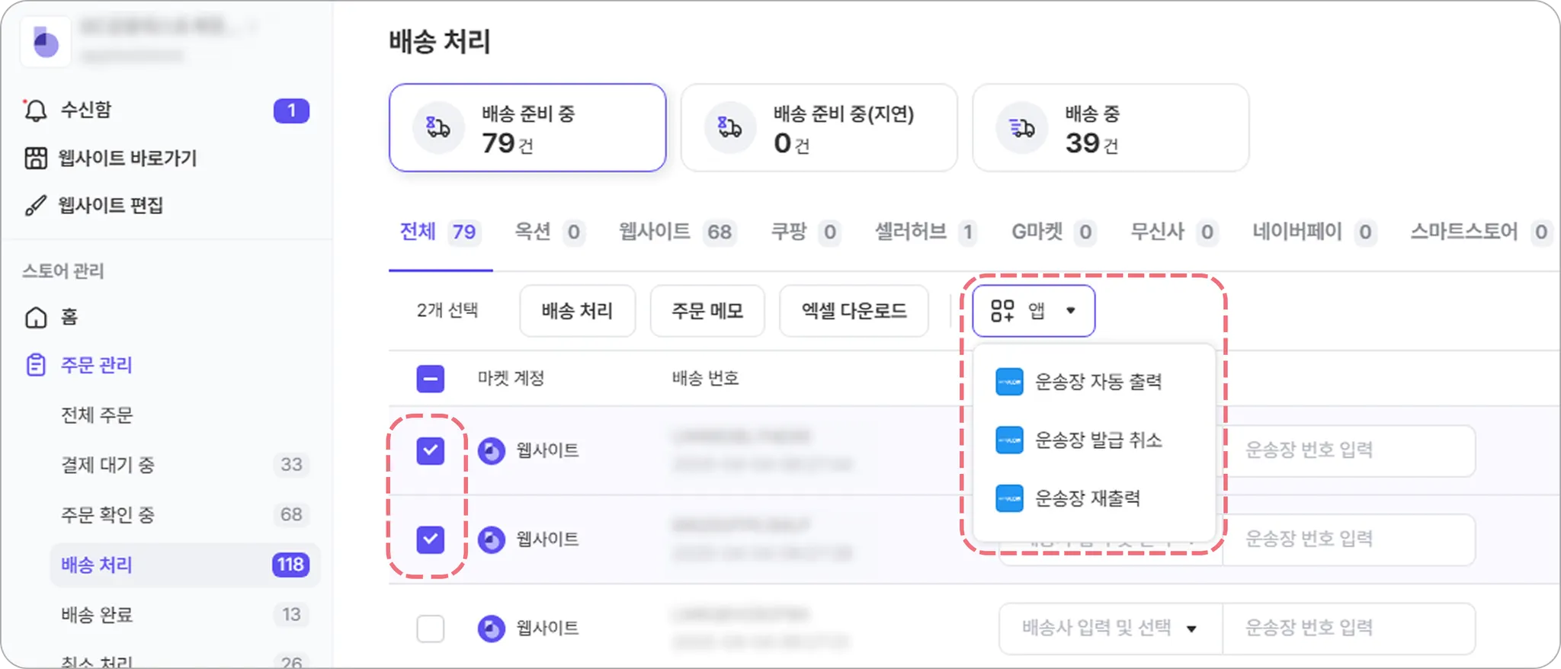
Task: Choose 운송장 재출력 from the menu
Action: pos(1087,499)
